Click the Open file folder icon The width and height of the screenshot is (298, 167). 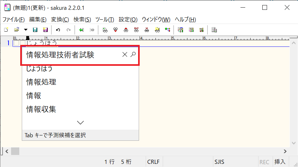[16, 30]
